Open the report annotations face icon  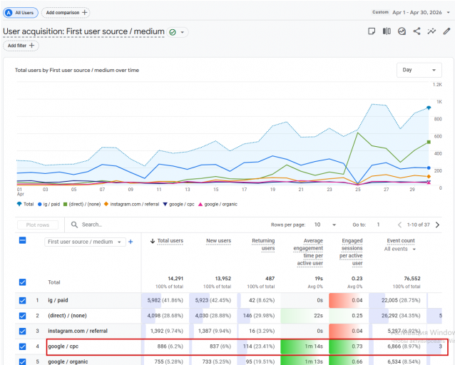(x=402, y=31)
